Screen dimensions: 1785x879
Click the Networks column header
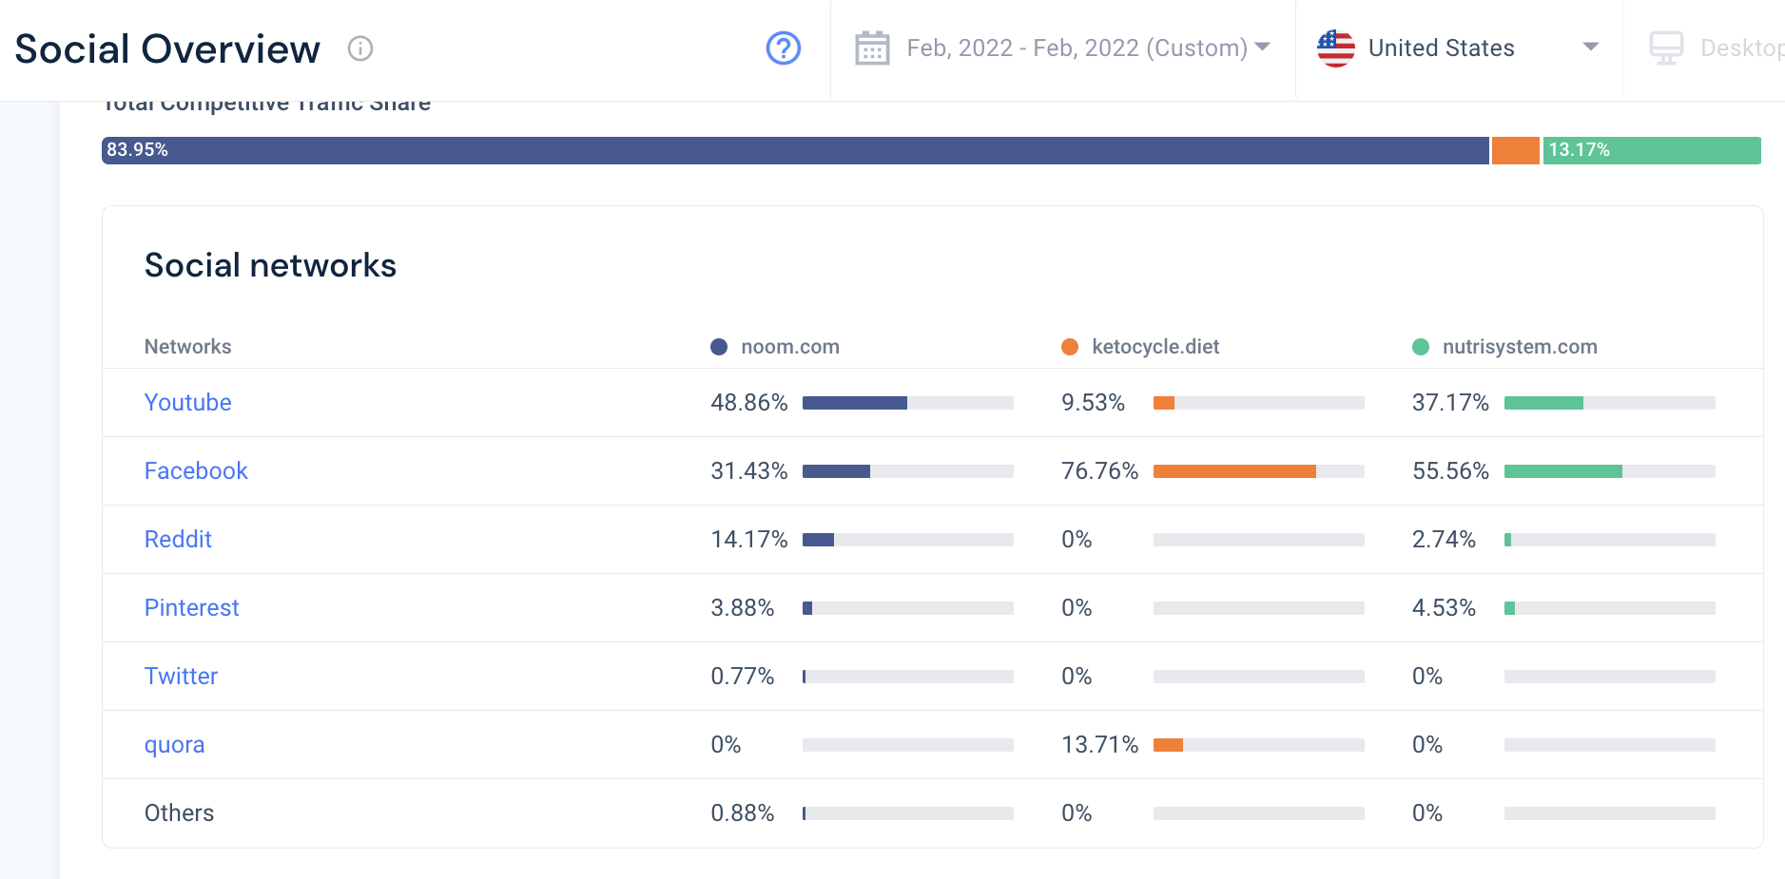187,347
